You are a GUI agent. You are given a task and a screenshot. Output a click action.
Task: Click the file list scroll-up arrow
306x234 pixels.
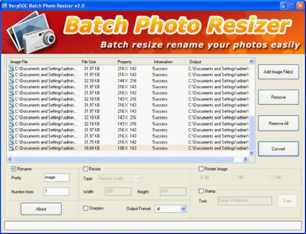(x=252, y=62)
